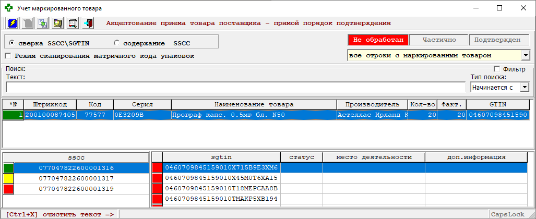Viewport: 536px width, 219px height.
Task: Enable 'Режим сканирования матричного кода упаковок' checkbox
Action: 8,56
